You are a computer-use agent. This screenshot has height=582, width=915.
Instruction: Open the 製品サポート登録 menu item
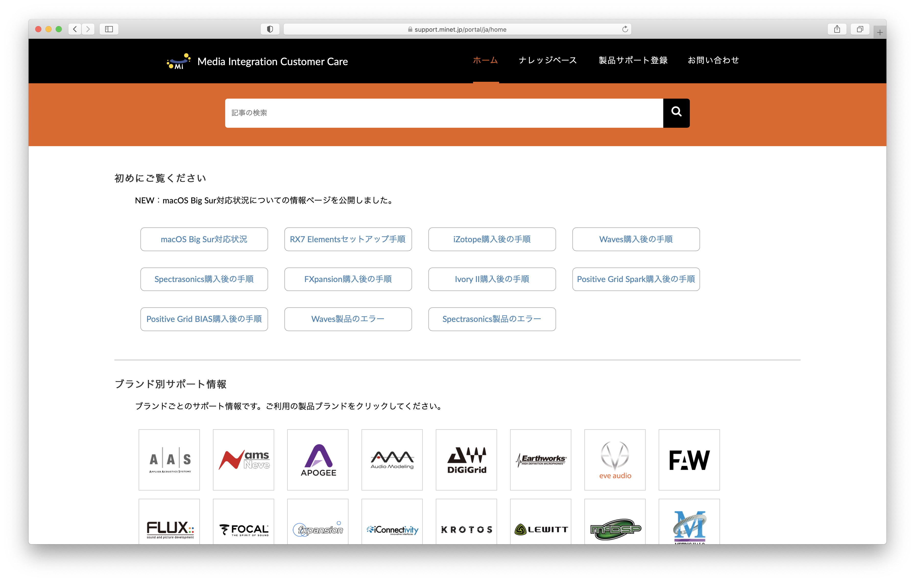click(x=633, y=60)
